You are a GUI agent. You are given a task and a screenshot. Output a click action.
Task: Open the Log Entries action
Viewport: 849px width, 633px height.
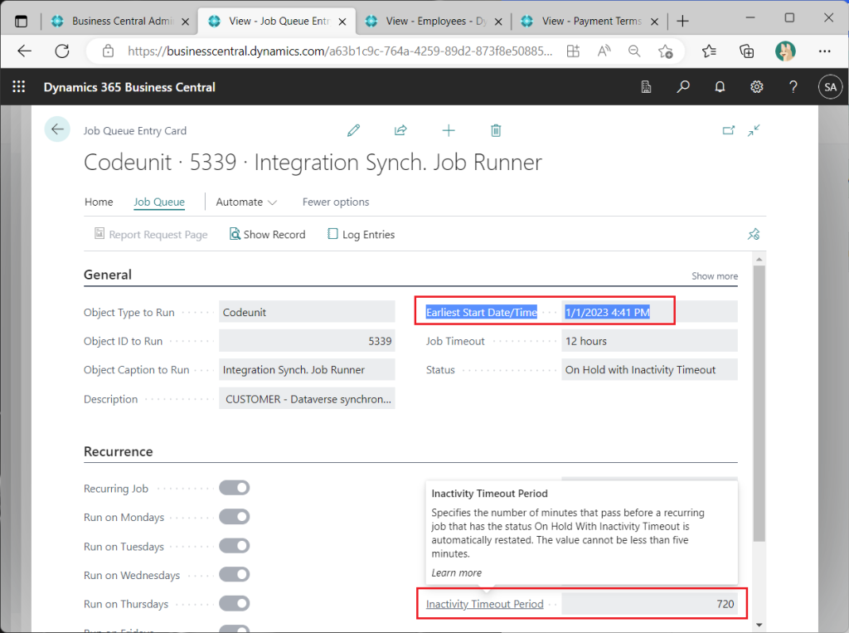click(x=361, y=235)
